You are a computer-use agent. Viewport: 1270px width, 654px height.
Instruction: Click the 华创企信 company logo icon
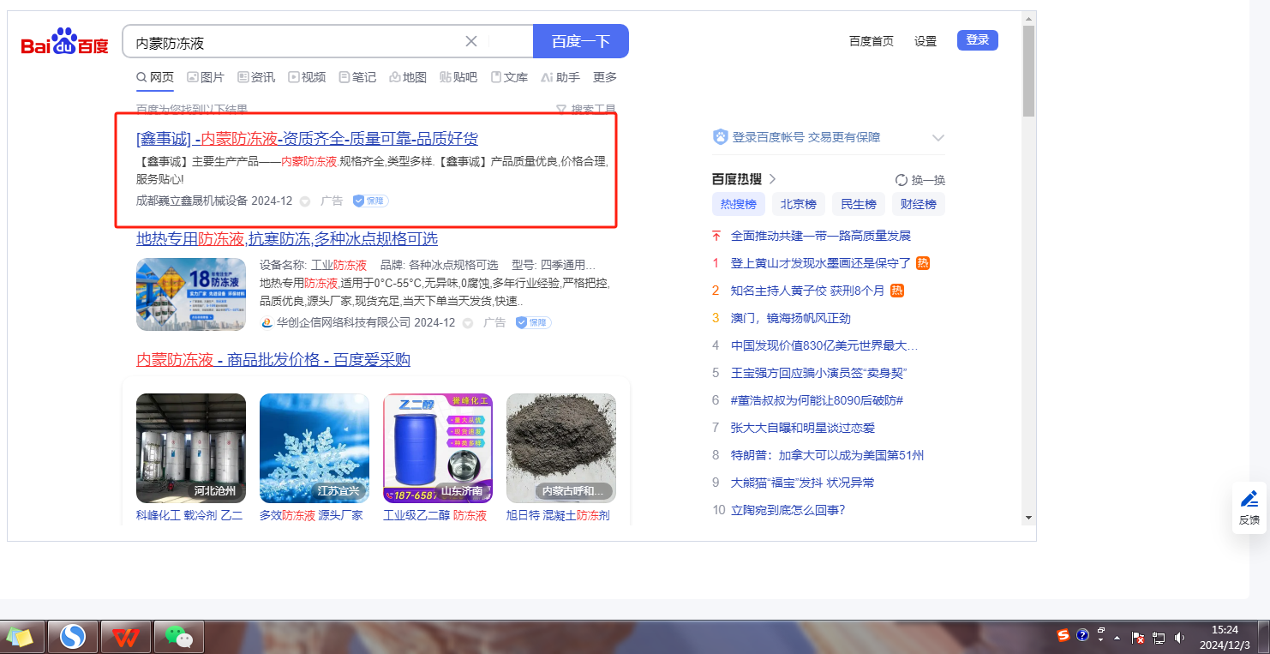pyautogui.click(x=267, y=322)
